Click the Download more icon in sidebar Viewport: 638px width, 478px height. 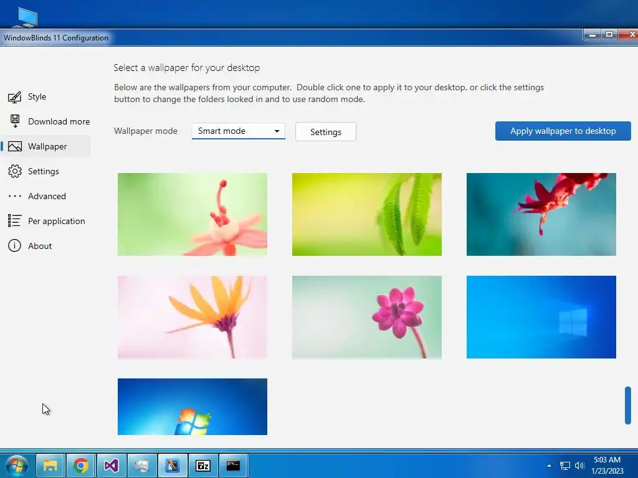tap(15, 121)
